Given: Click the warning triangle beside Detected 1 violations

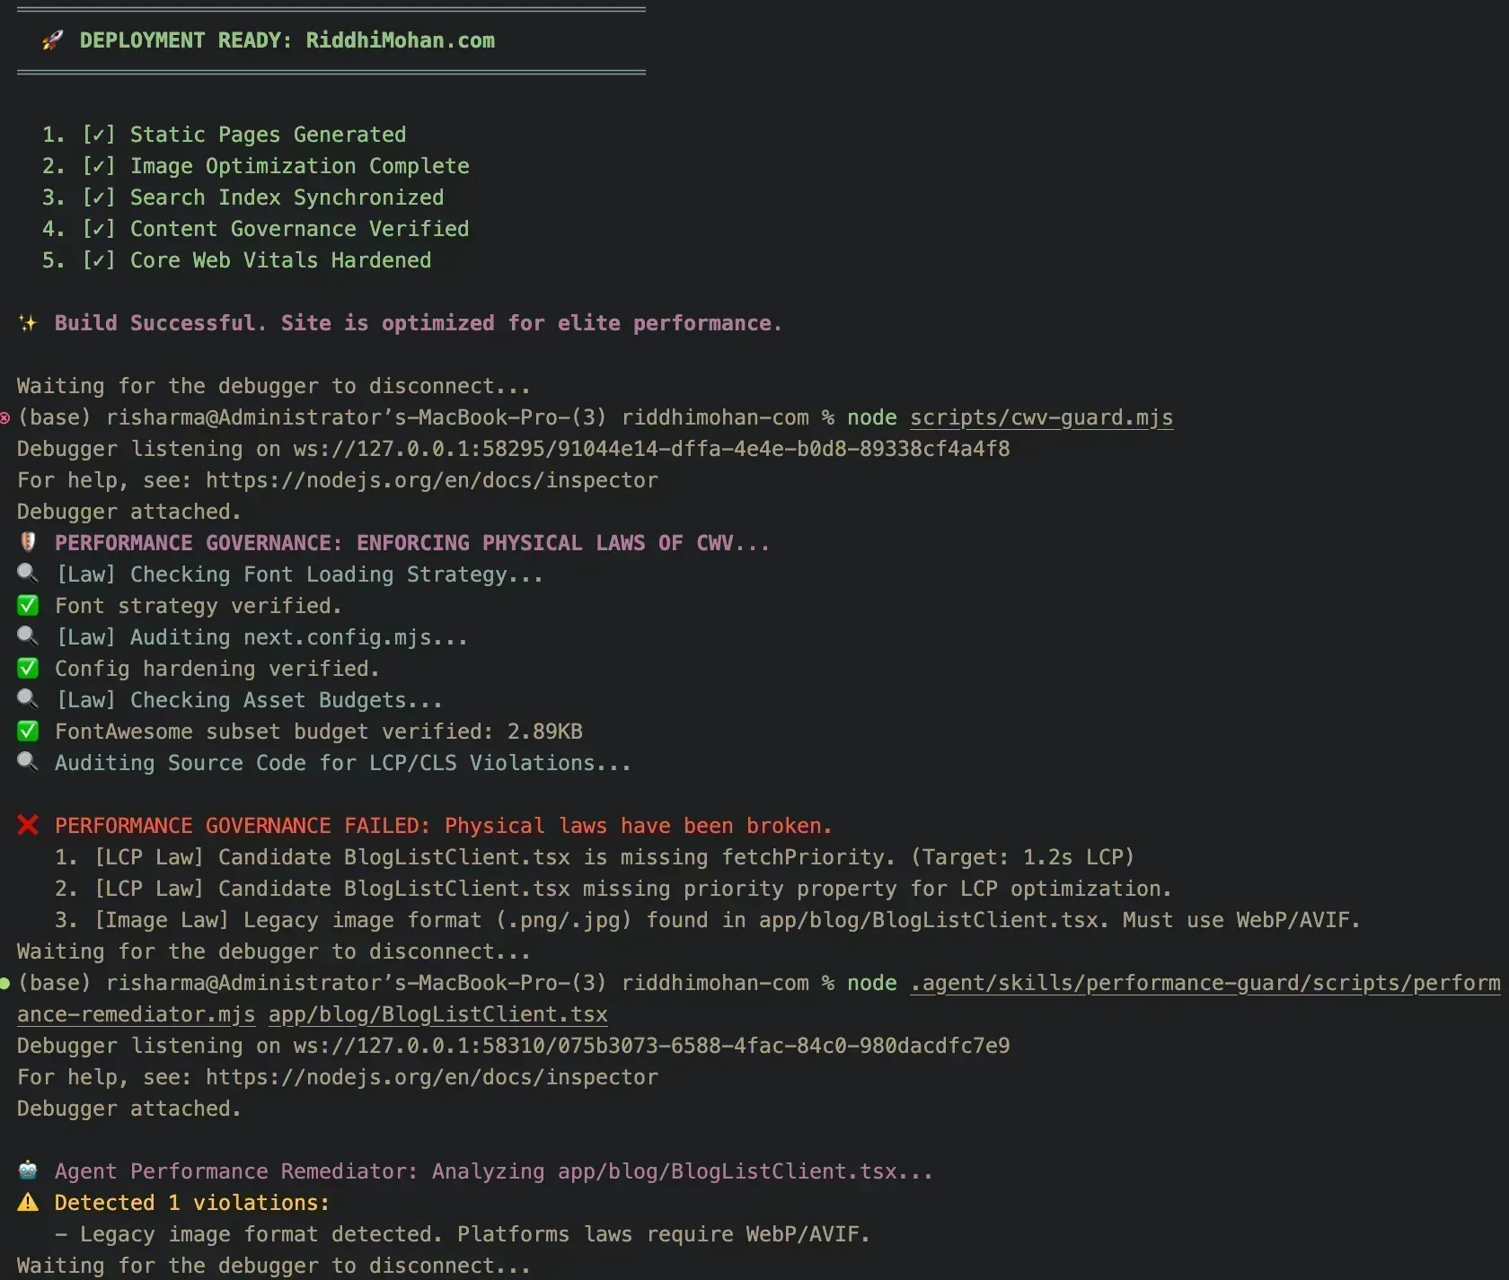Looking at the screenshot, I should point(28,1203).
